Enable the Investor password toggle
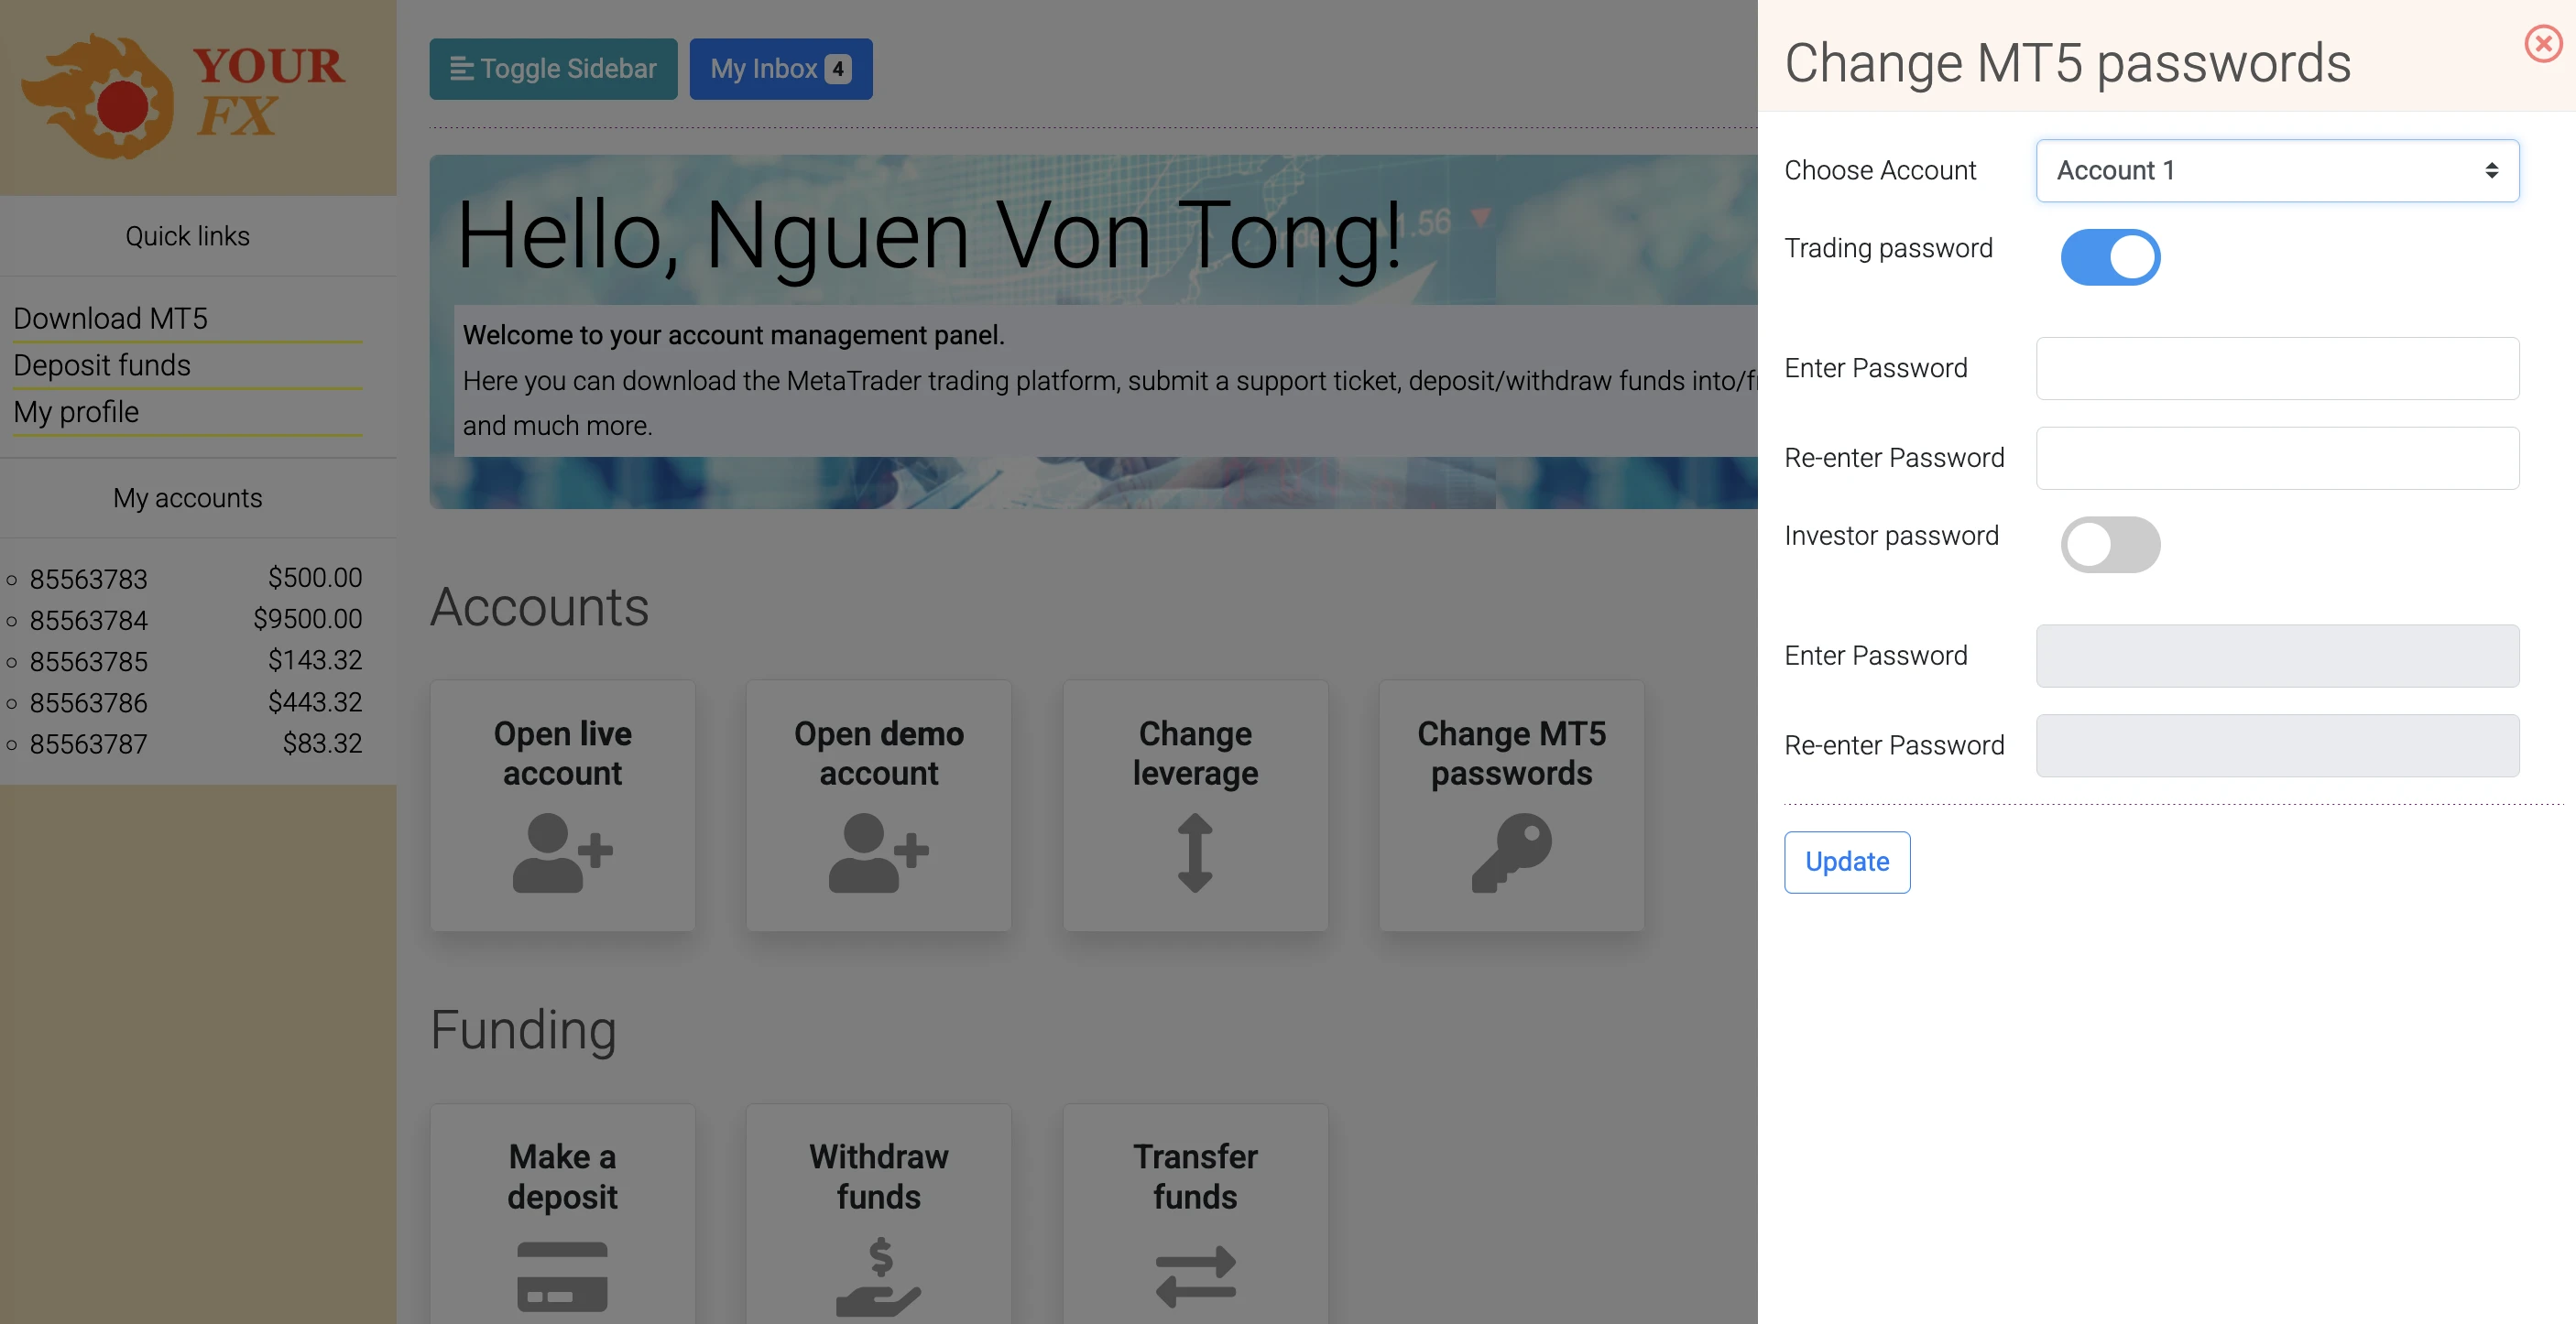 coord(2110,545)
